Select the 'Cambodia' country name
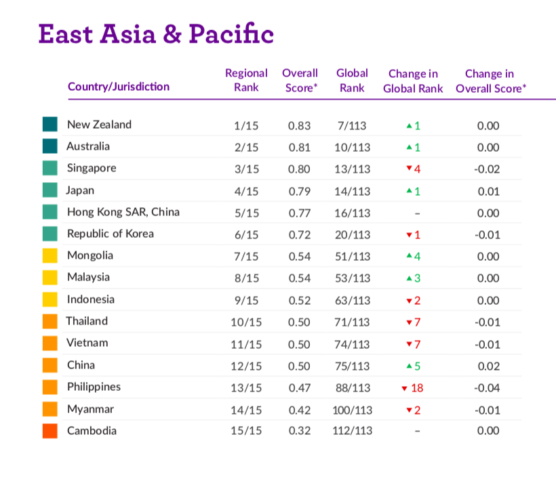This screenshot has height=485, width=556. pos(92,431)
